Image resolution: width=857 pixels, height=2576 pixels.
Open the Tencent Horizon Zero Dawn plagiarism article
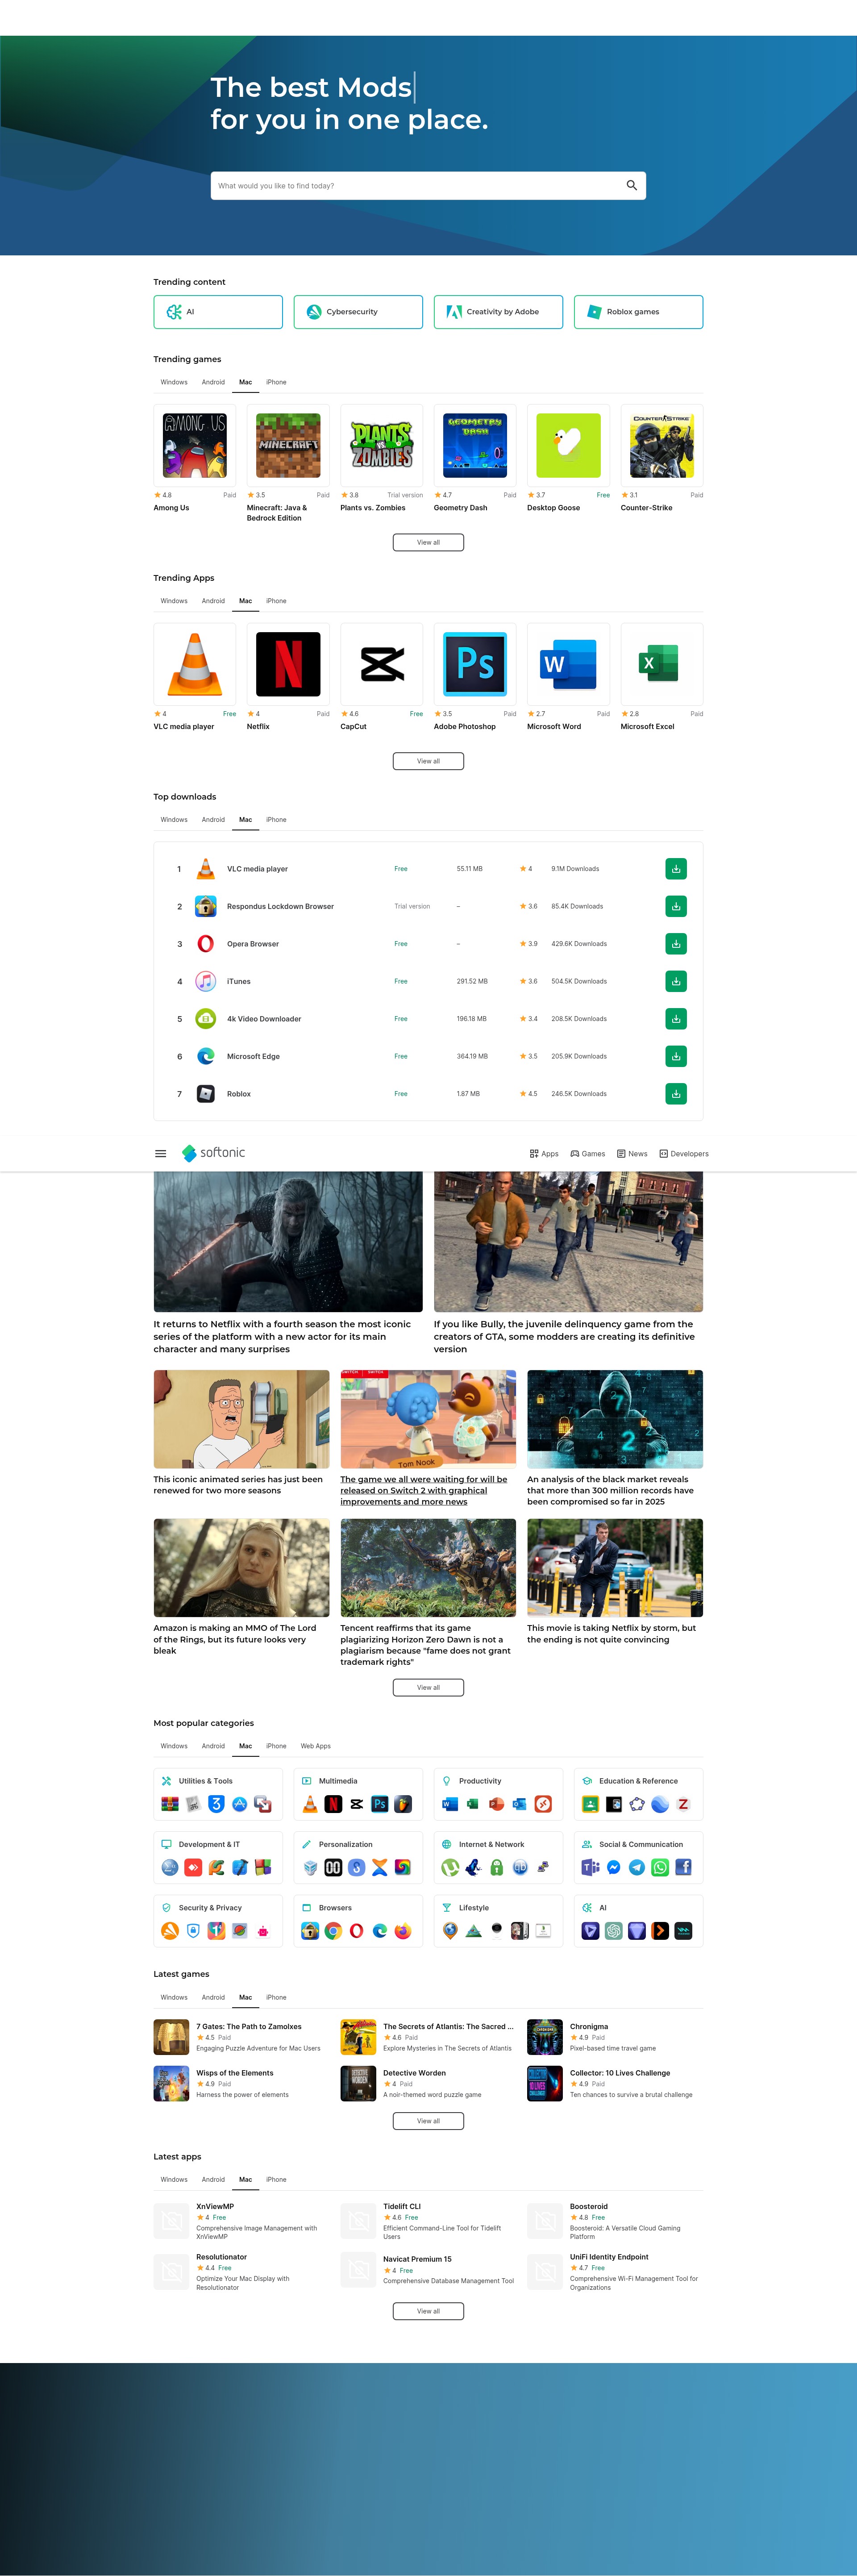[x=428, y=1645]
